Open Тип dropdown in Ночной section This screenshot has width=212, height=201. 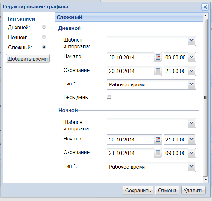tap(192, 167)
